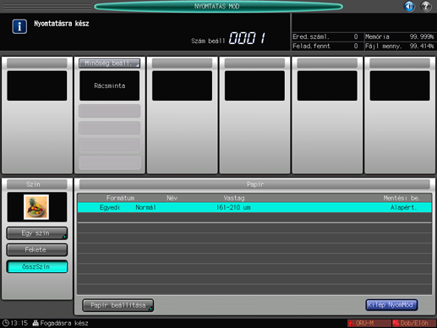Screen dimensions: 437x328
Task: Click the fruit color preview thumbnail
Action: tap(36, 207)
